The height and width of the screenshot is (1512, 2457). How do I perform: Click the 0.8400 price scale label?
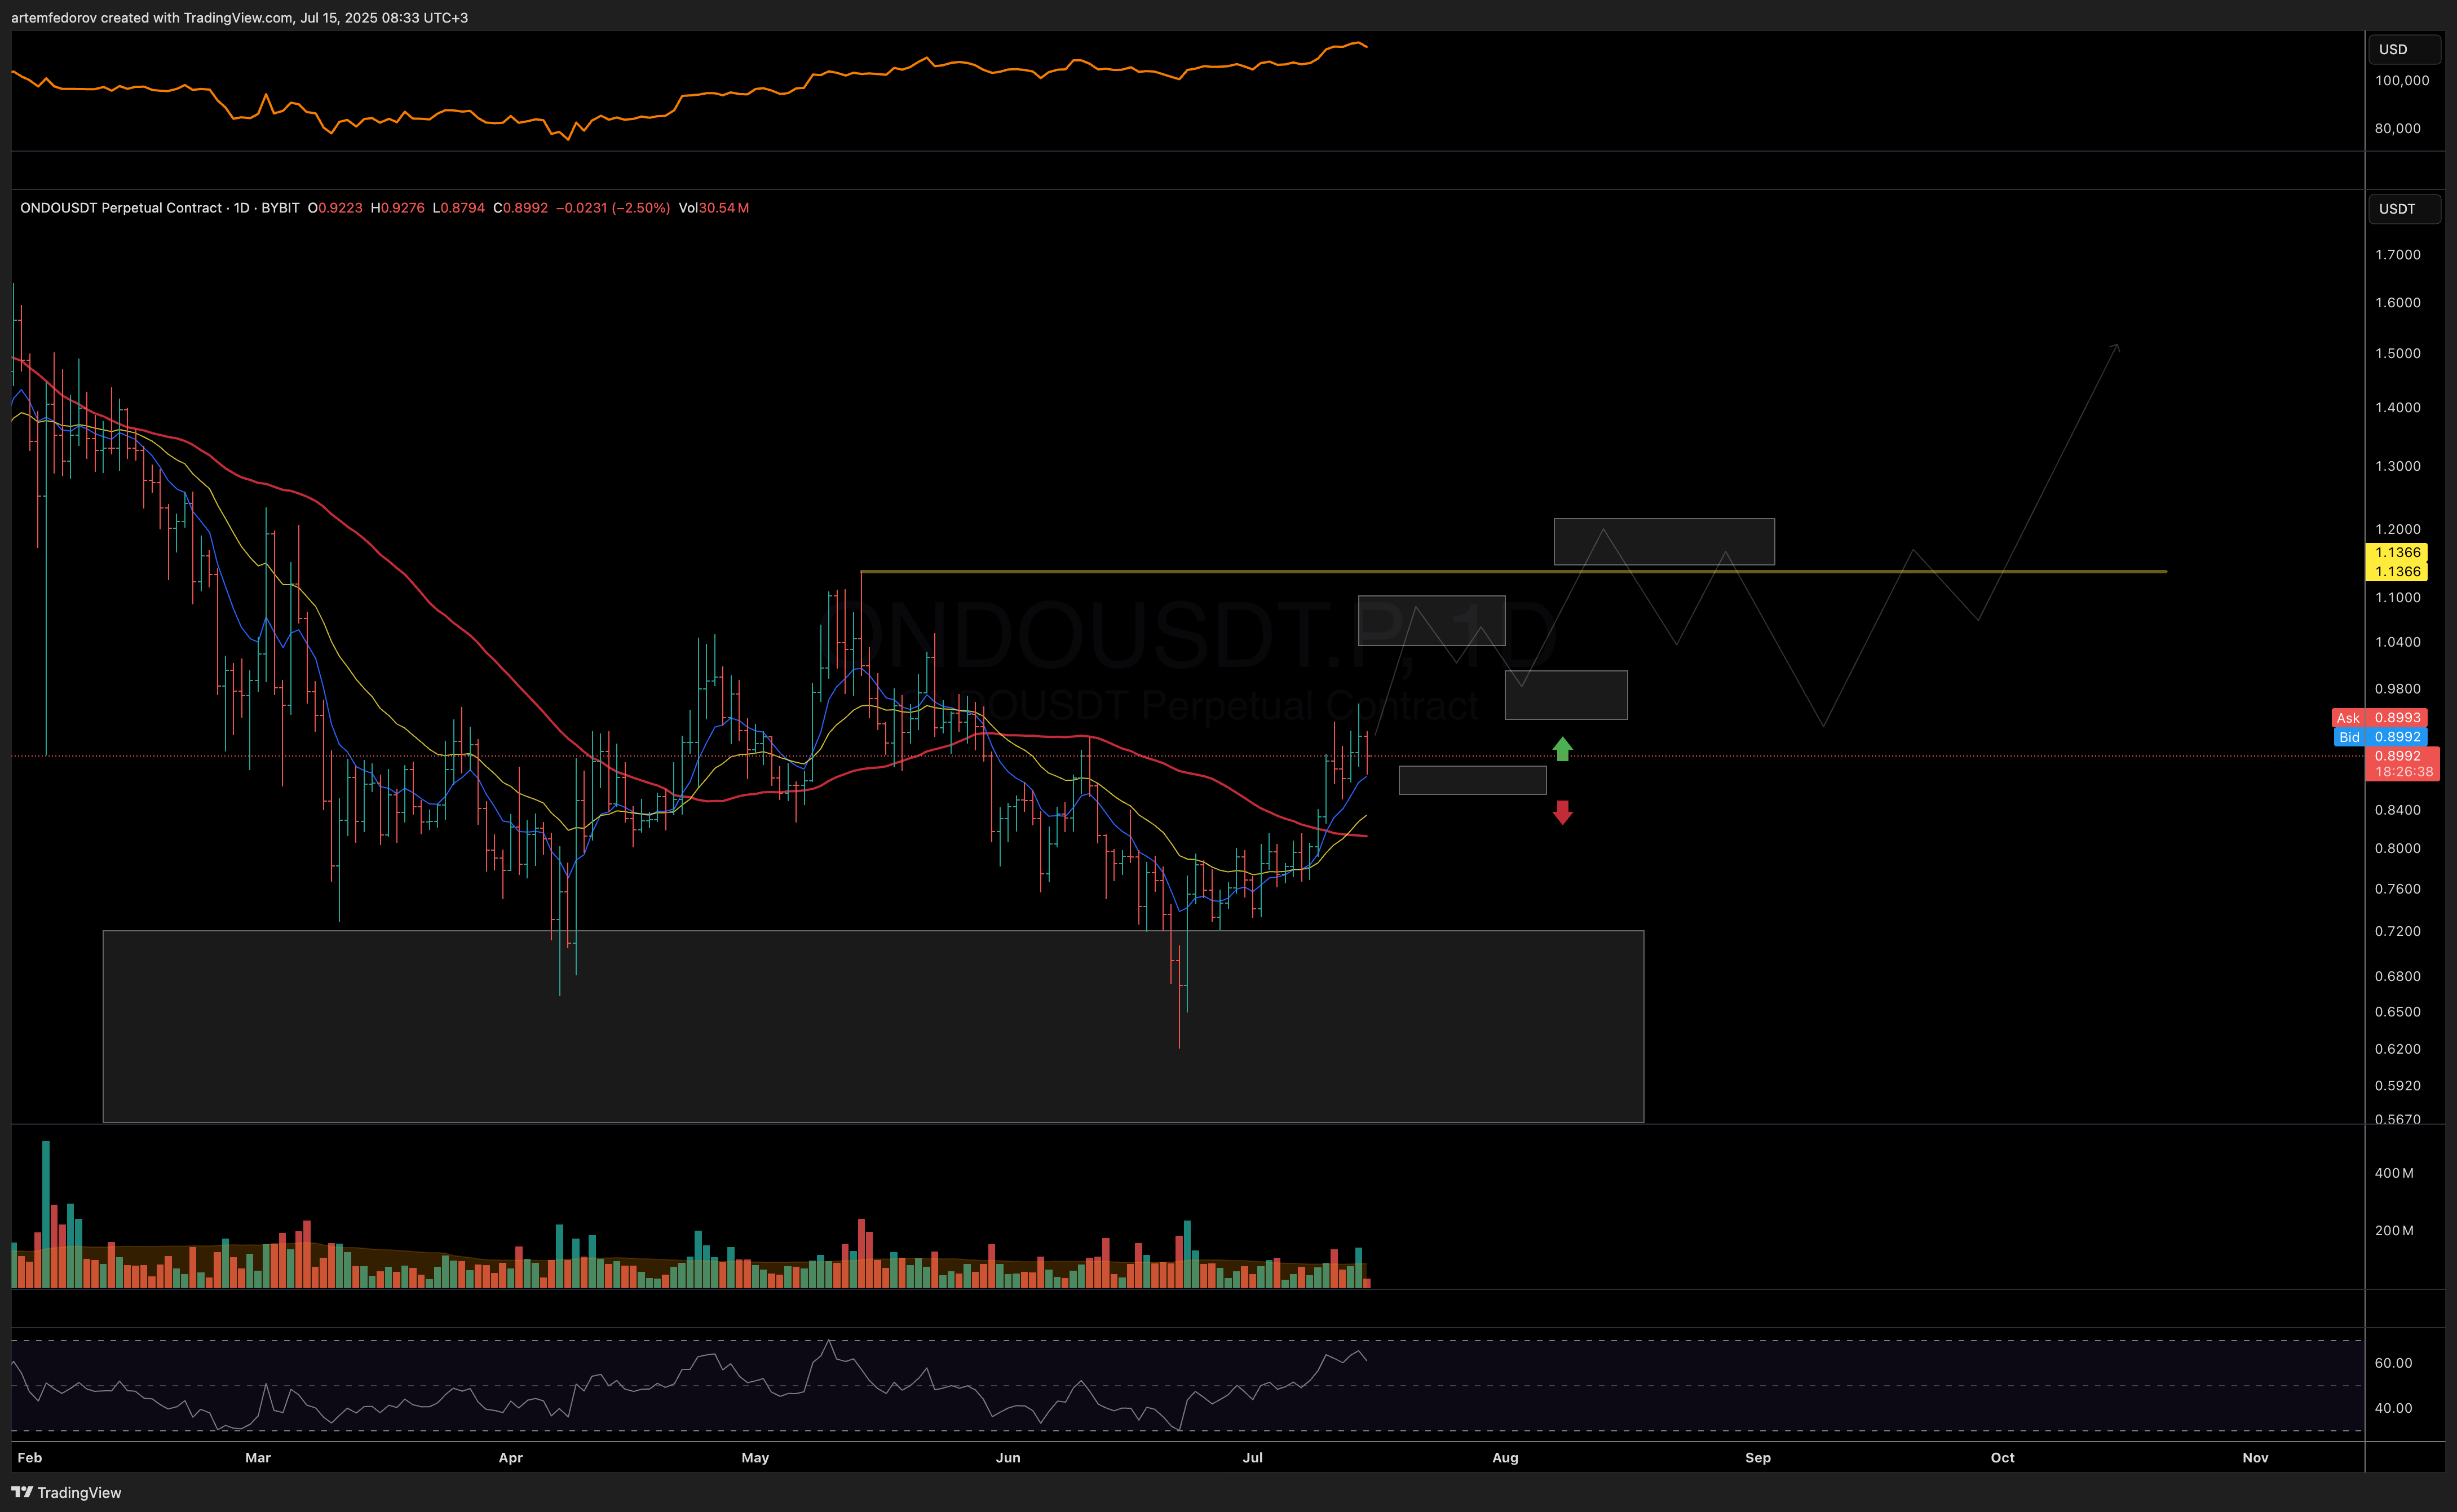coord(2398,810)
